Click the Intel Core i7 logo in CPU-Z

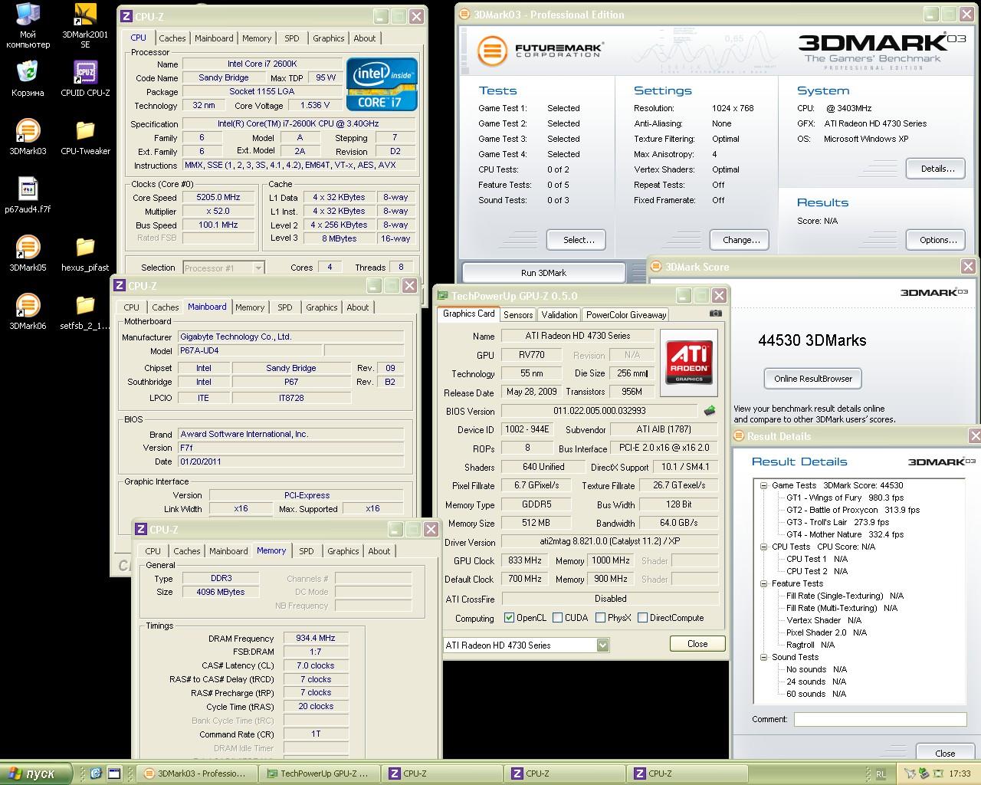pyautogui.click(x=382, y=84)
